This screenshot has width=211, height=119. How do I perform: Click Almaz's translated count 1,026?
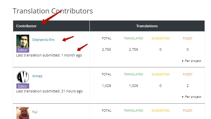point(133,86)
